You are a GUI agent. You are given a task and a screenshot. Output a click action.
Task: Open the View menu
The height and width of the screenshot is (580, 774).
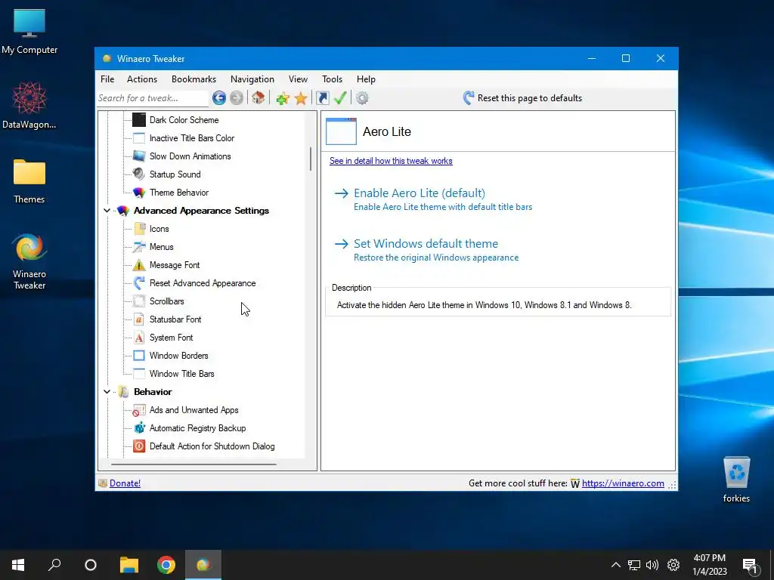point(298,79)
